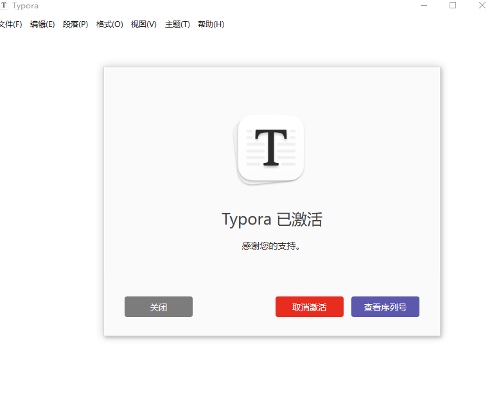Click the empty dialog space between 关闭 and 取消激活
Screen dimensions: 492x419
tap(234, 307)
